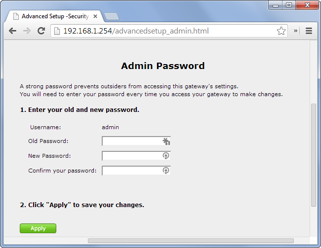Click the vertical scrollbar thumb
This screenshot has width=321, height=248.
[313, 155]
